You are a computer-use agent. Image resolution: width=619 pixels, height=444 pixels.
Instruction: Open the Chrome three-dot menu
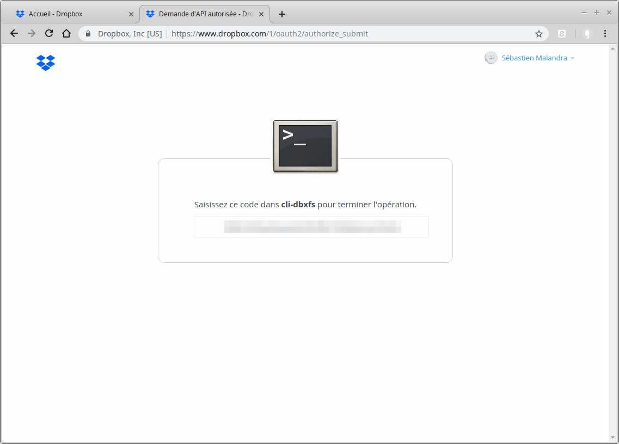point(605,34)
